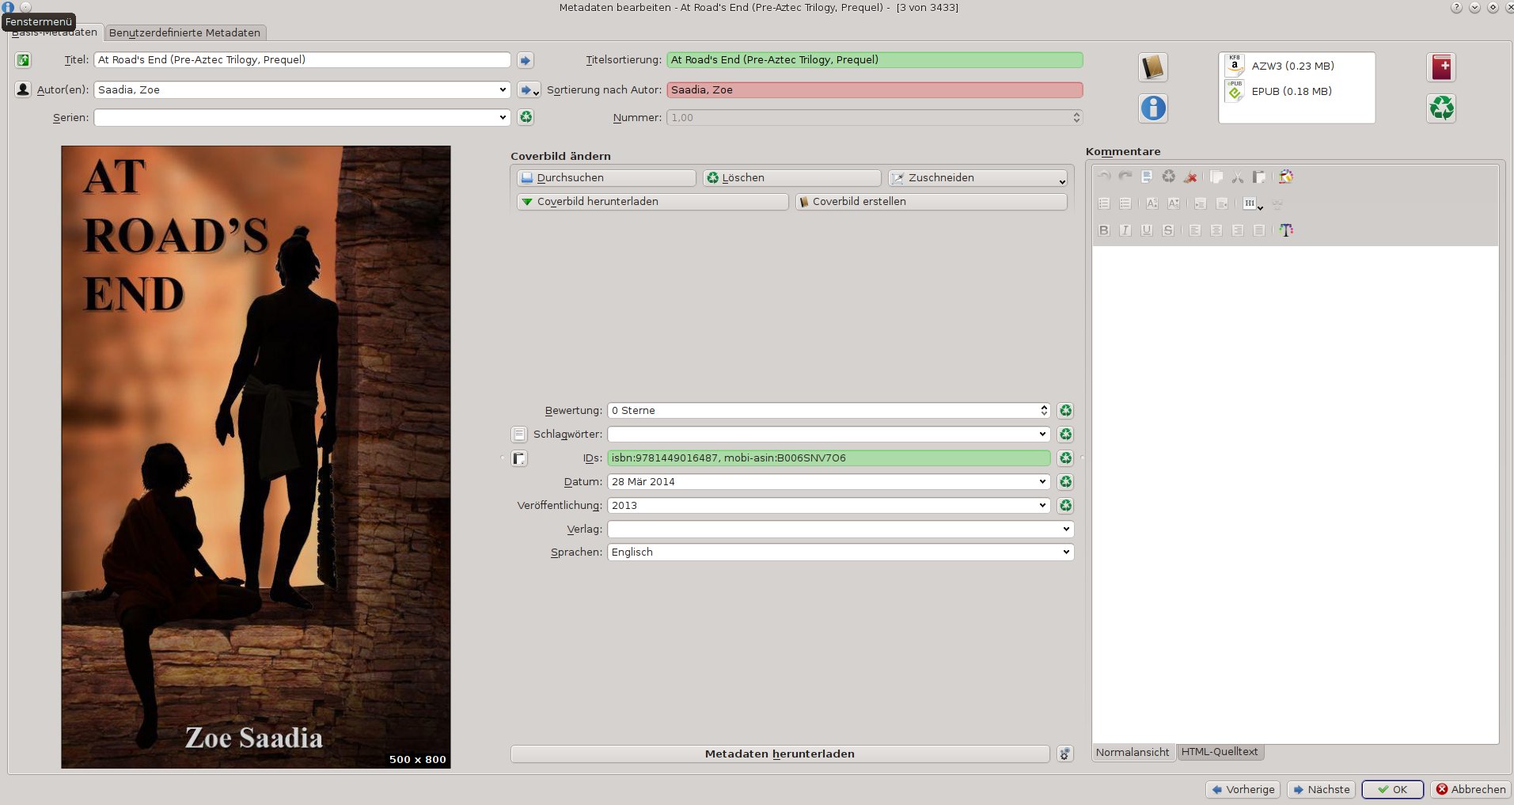Clear the Veröffentlichung date
Viewport: 1514px width, 805px height.
click(1066, 506)
